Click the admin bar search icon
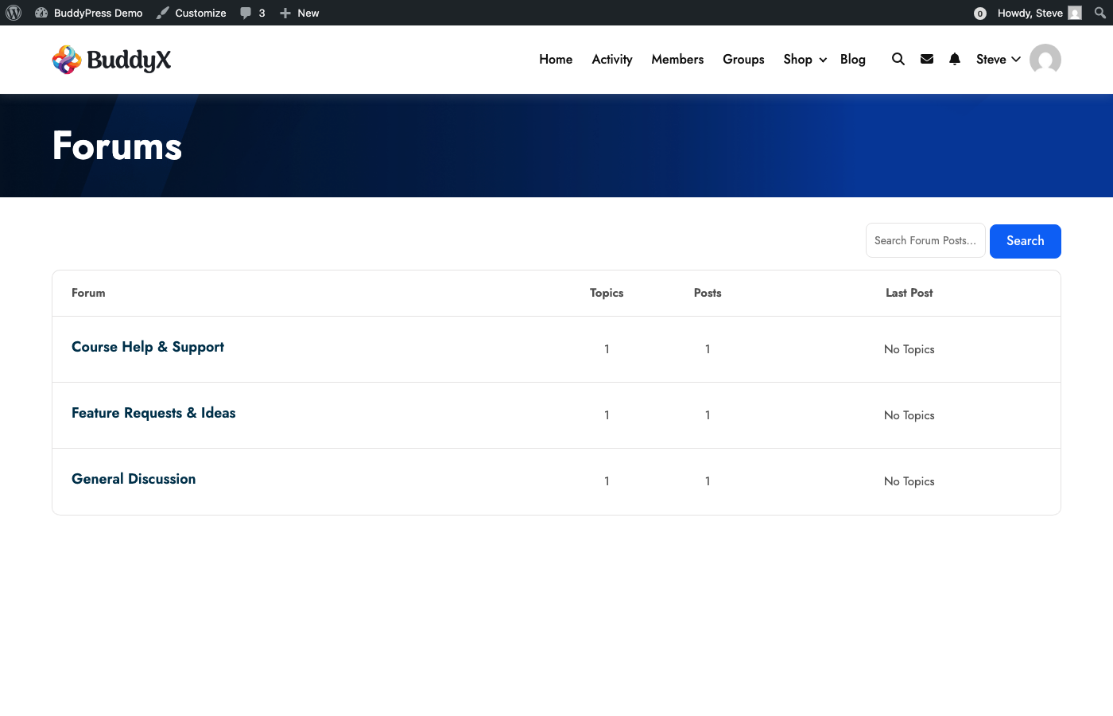 click(1101, 13)
